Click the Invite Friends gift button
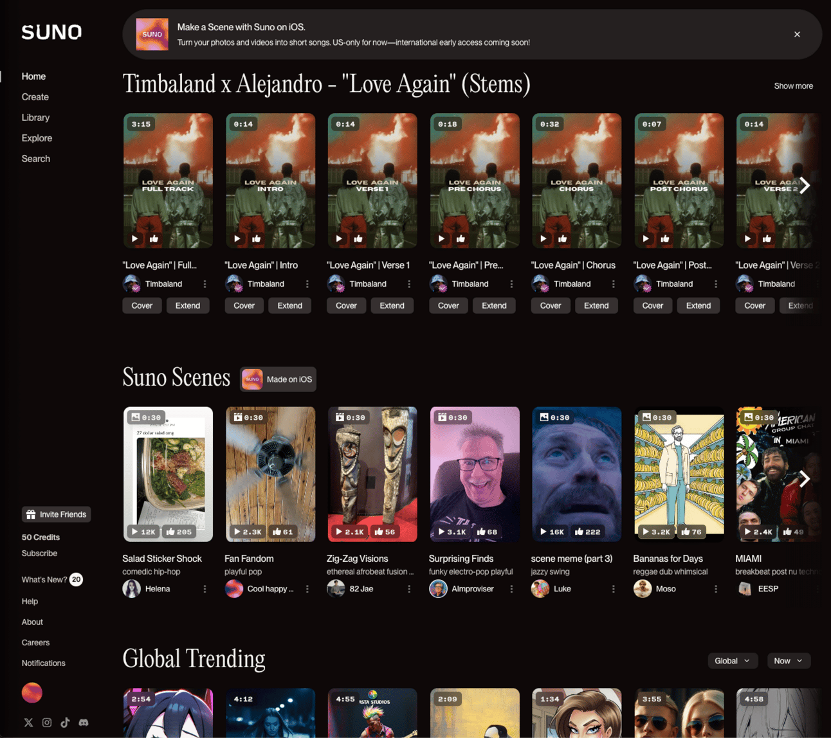The width and height of the screenshot is (831, 738). [x=57, y=514]
